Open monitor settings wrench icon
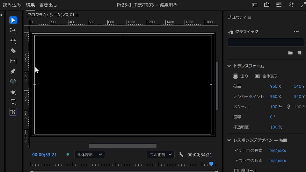This screenshot has width=306, height=172. [x=181, y=155]
